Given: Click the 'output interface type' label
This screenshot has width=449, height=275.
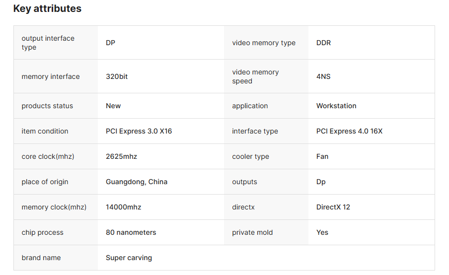Looking at the screenshot, I should [48, 43].
